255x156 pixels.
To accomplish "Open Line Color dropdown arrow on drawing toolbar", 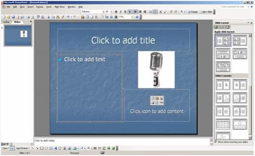I will click(85, 148).
